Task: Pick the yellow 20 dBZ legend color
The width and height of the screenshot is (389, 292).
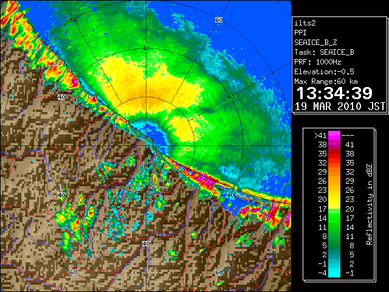Action: 334,200
